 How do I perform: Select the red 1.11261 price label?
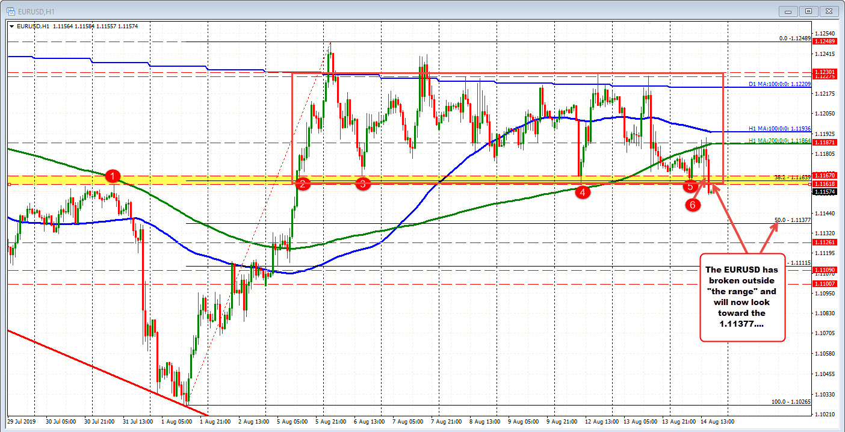click(x=824, y=242)
